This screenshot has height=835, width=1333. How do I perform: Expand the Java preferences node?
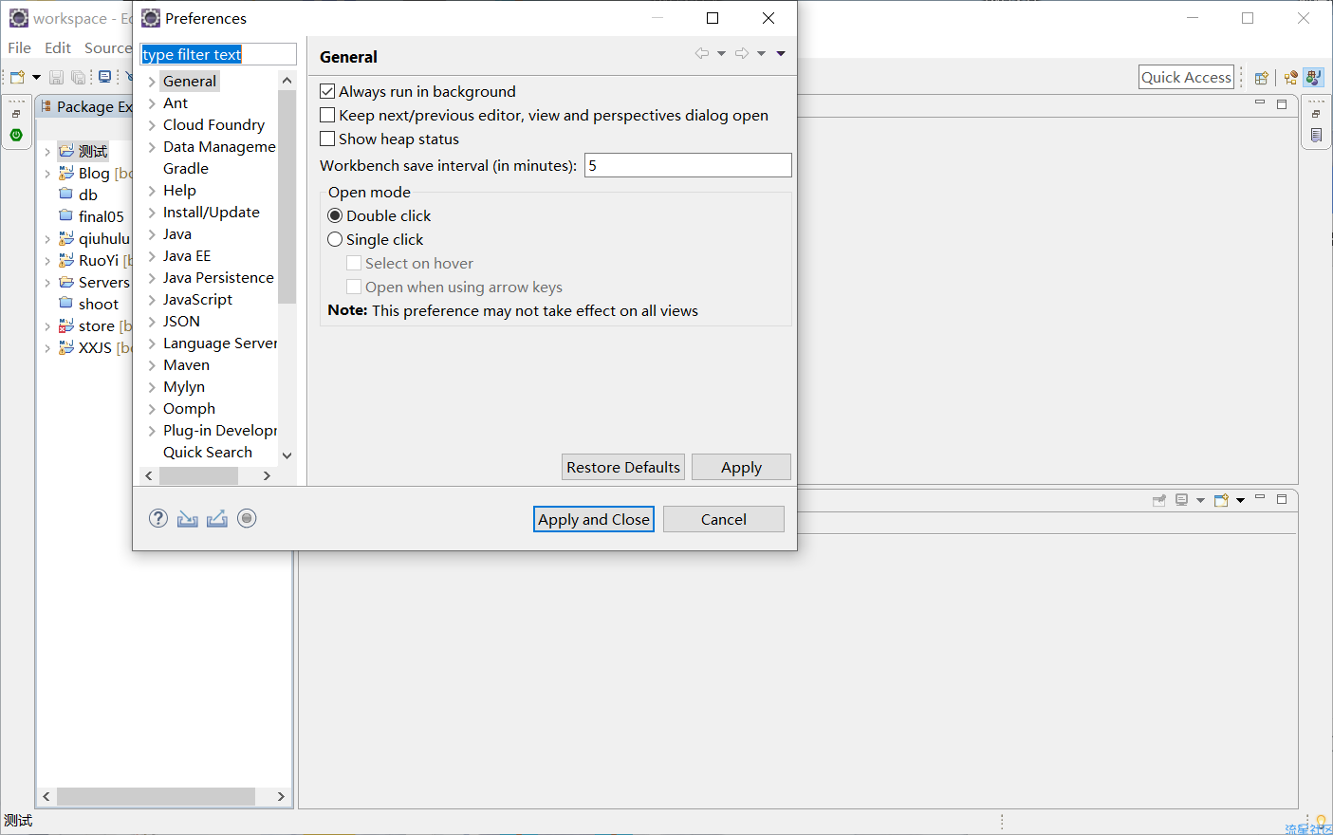click(x=152, y=234)
